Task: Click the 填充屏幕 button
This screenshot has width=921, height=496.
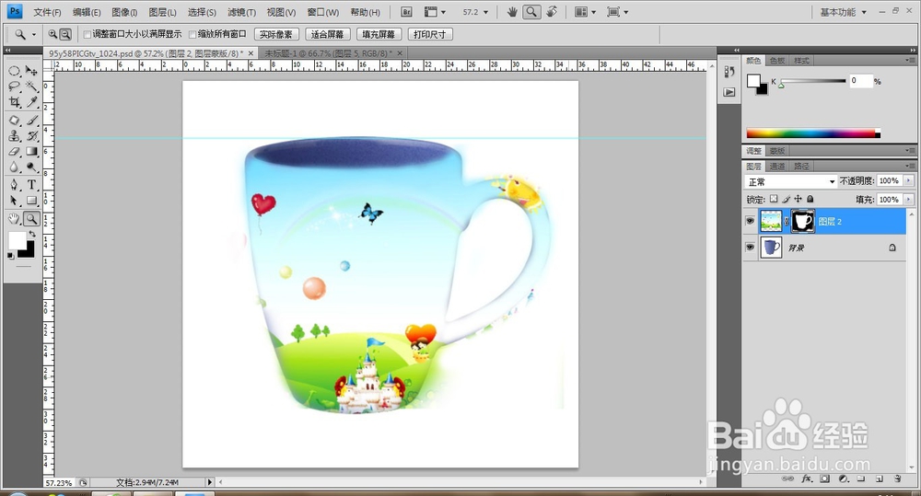Action: pos(379,35)
